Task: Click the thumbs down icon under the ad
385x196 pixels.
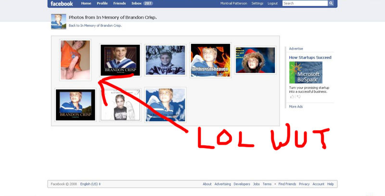Action: click(298, 97)
